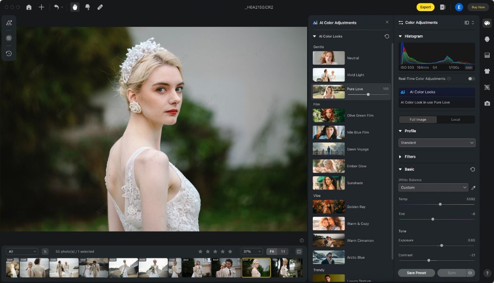Click the Export button

point(425,7)
